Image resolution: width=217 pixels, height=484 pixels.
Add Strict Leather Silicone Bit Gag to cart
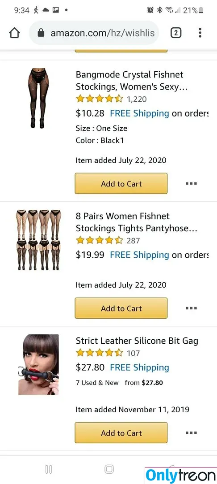click(x=121, y=433)
